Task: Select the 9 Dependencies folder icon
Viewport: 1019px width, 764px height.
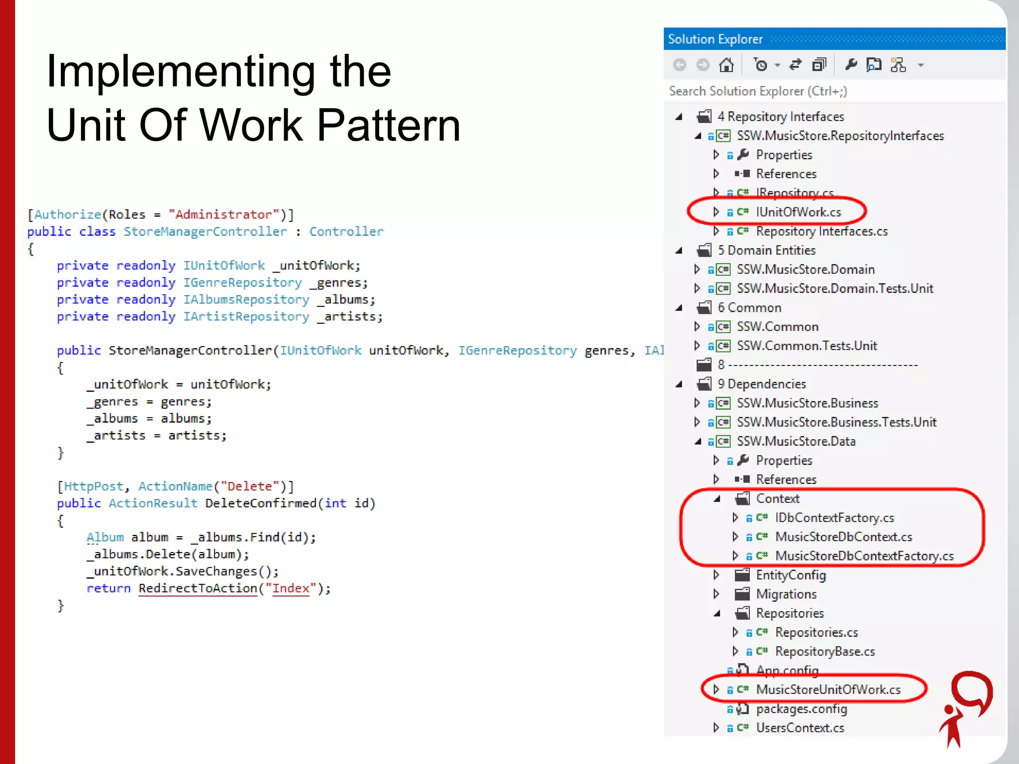Action: pos(704,383)
